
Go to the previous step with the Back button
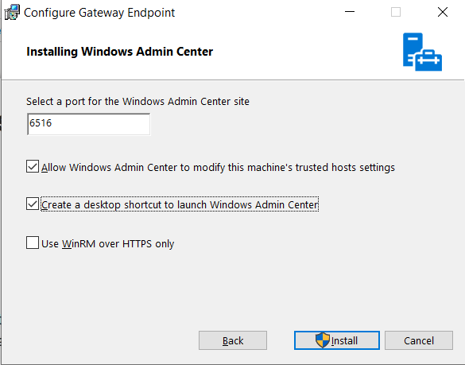pos(233,340)
